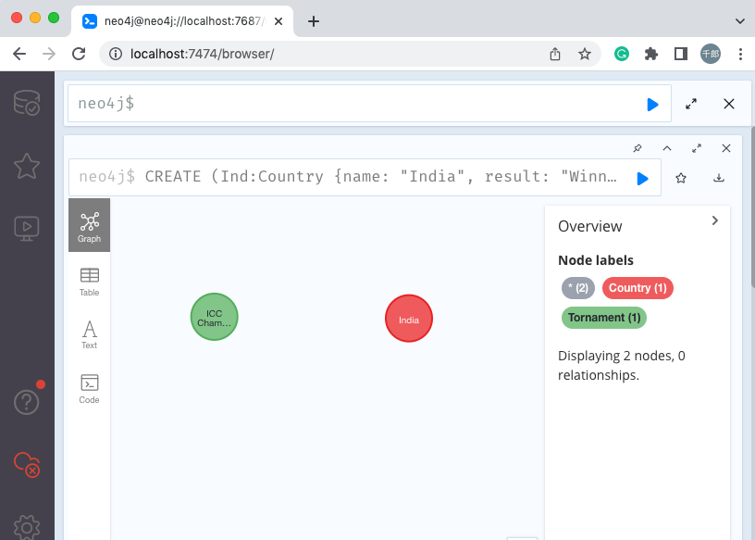Image resolution: width=755 pixels, height=540 pixels.
Task: Close the neo4j@neo4j browser tab
Action: click(278, 21)
